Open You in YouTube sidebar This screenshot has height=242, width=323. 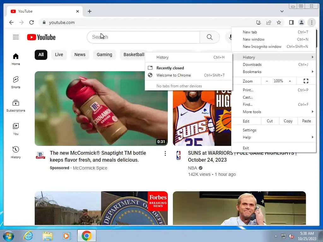coord(16,129)
